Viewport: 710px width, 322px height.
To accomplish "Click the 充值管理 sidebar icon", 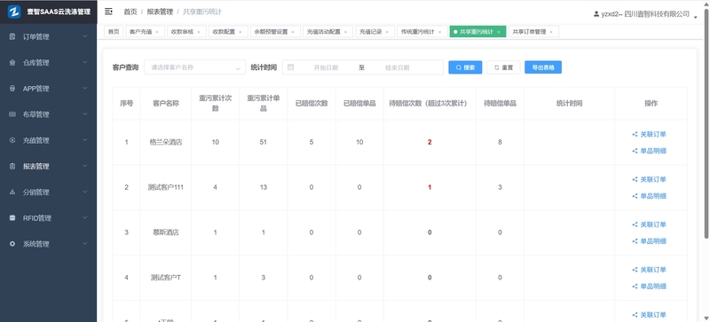I will click(12, 140).
